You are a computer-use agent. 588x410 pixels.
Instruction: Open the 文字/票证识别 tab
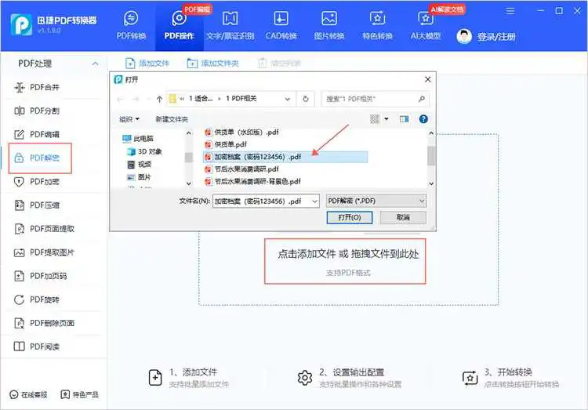[230, 26]
